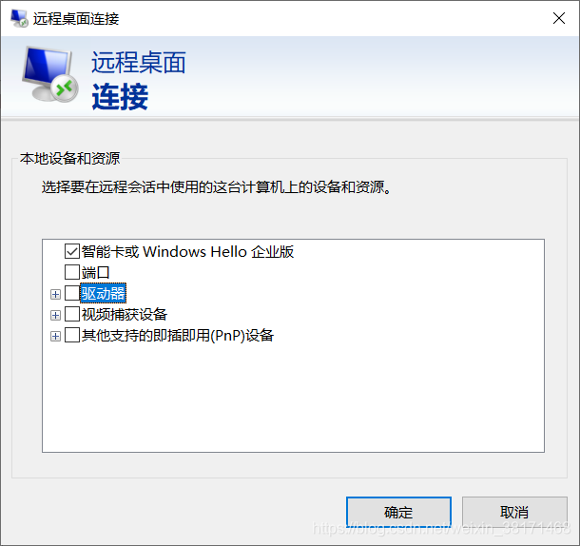Check the 视频捕获设备 checkbox
This screenshot has height=546, width=580.
pos(72,314)
